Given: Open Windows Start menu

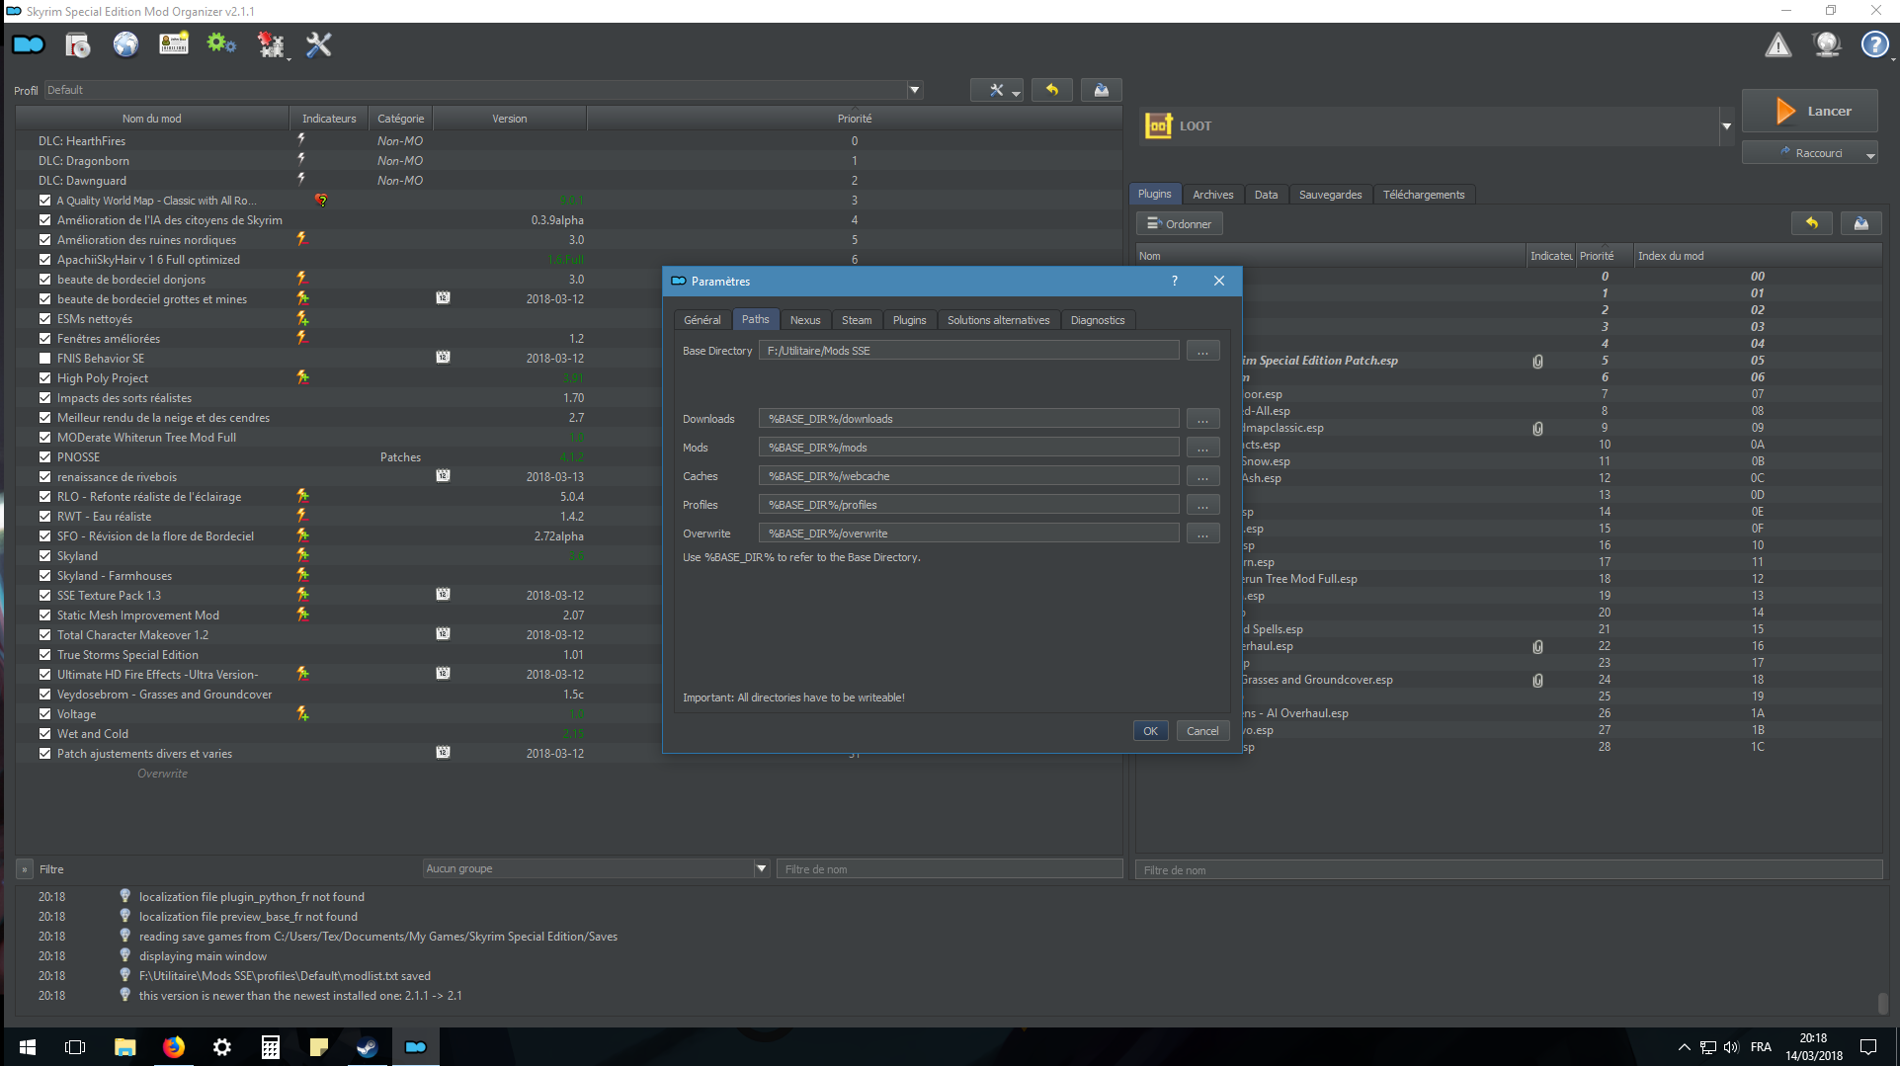Looking at the screenshot, I should tap(28, 1046).
